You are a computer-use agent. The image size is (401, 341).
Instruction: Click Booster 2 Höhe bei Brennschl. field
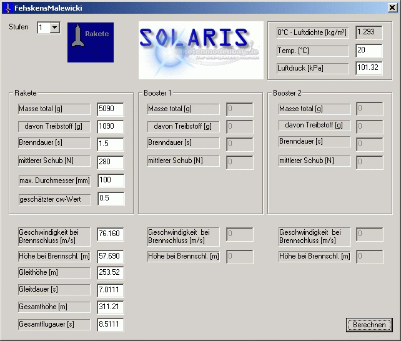coord(370,257)
